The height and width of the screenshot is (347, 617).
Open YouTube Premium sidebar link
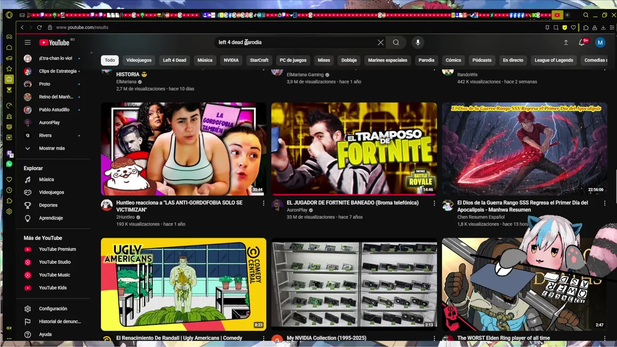point(57,249)
